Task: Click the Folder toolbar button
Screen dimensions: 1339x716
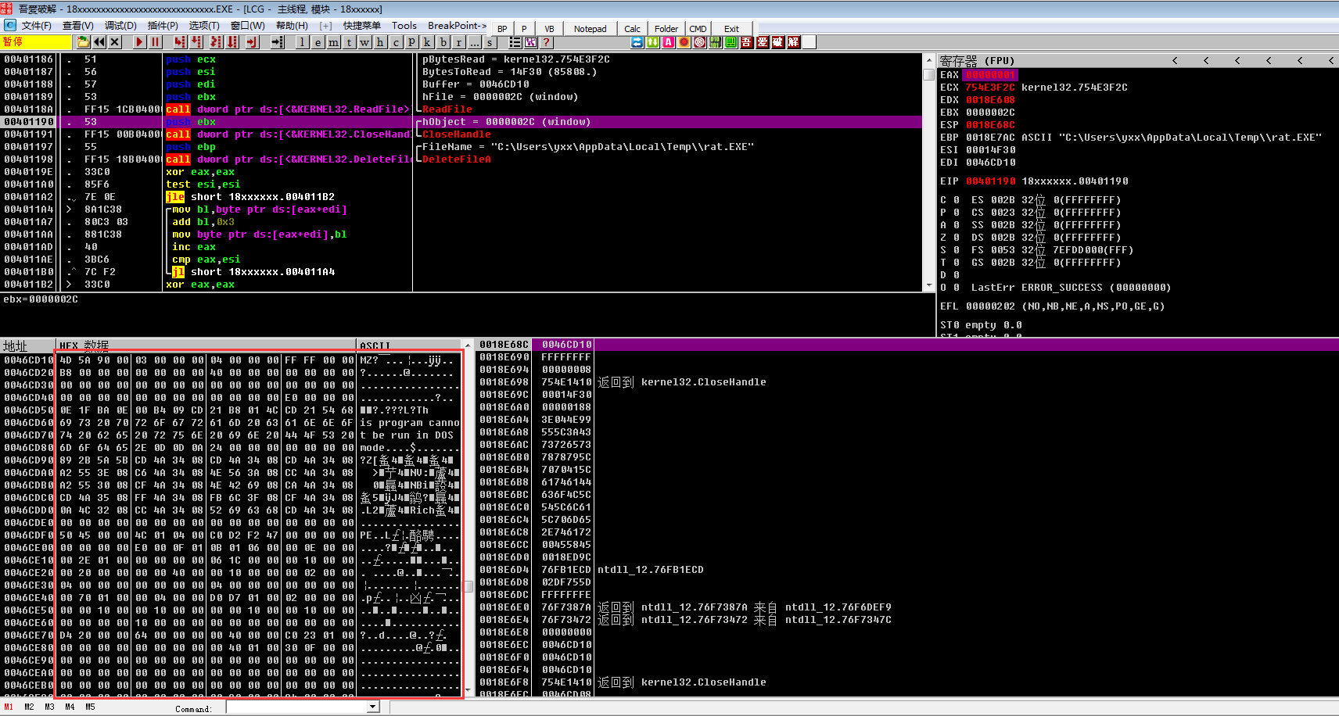Action: (x=666, y=29)
